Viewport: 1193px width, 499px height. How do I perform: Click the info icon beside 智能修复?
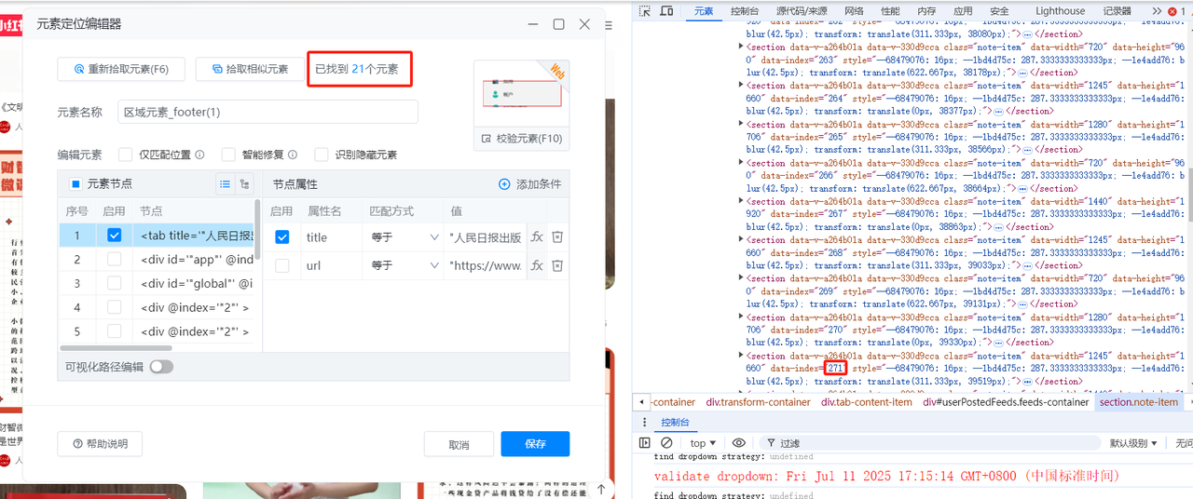coord(293,155)
